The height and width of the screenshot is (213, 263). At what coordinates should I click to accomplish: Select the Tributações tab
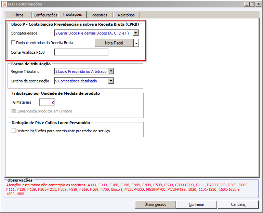click(x=72, y=14)
